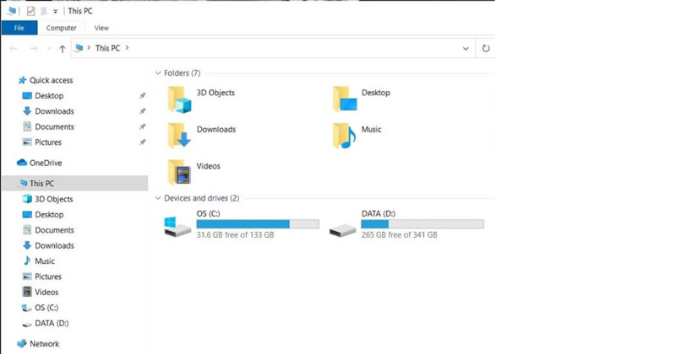Select the Downloads folder icon in main pane
The image size is (676, 354).
click(179, 136)
